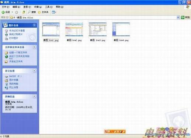Viewport: 191px width, 138px height.
Task: Click View as a slide show link
Action: pyautogui.click(x=17, y=31)
